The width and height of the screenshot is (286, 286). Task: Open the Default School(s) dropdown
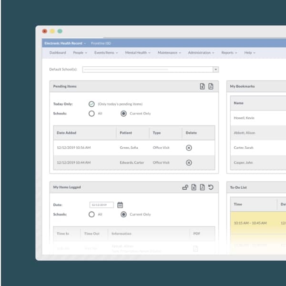coord(215,70)
